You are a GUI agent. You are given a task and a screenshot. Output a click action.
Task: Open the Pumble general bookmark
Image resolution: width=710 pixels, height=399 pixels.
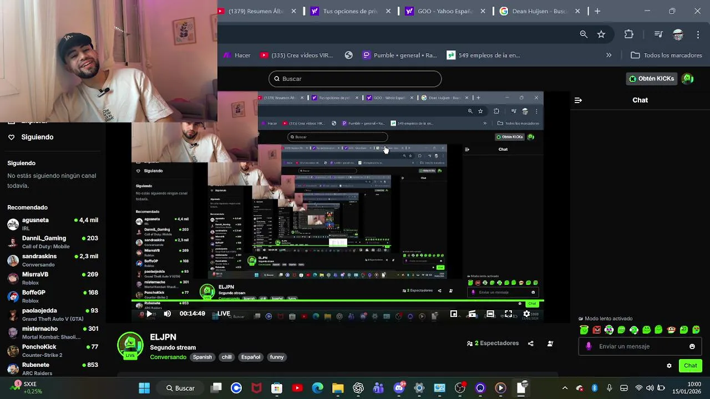pos(399,55)
